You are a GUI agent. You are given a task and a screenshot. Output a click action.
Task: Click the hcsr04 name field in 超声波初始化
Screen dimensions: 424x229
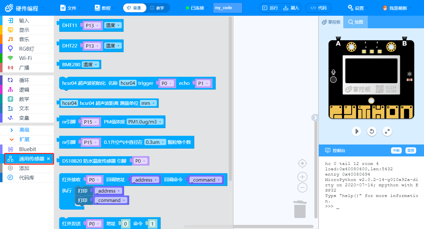[x=128, y=83]
